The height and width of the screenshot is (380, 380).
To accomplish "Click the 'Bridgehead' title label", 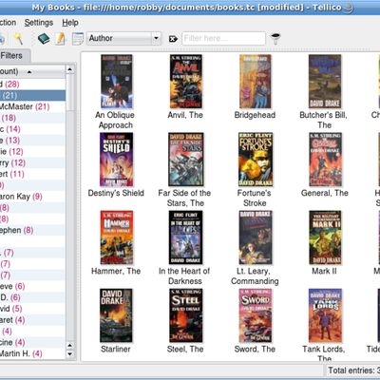I will [255, 115].
